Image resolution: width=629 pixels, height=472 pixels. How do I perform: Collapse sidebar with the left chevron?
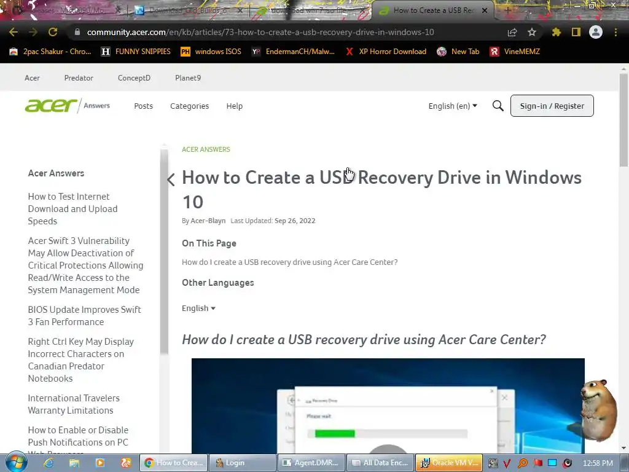pos(171,179)
